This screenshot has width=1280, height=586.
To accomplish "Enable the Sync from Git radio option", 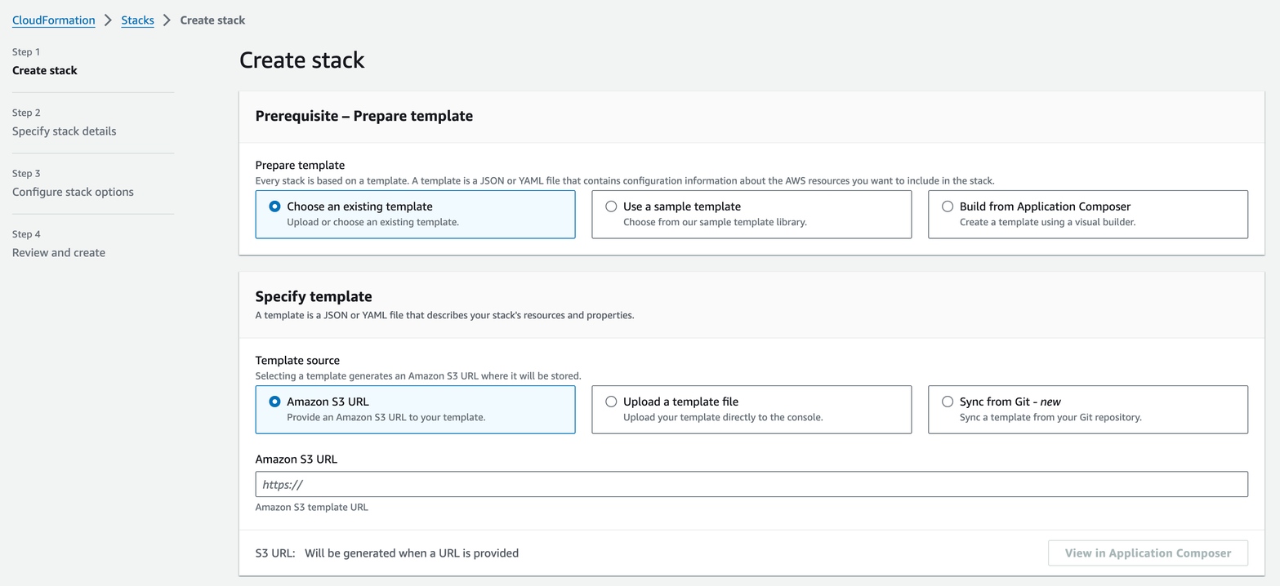I will (948, 402).
